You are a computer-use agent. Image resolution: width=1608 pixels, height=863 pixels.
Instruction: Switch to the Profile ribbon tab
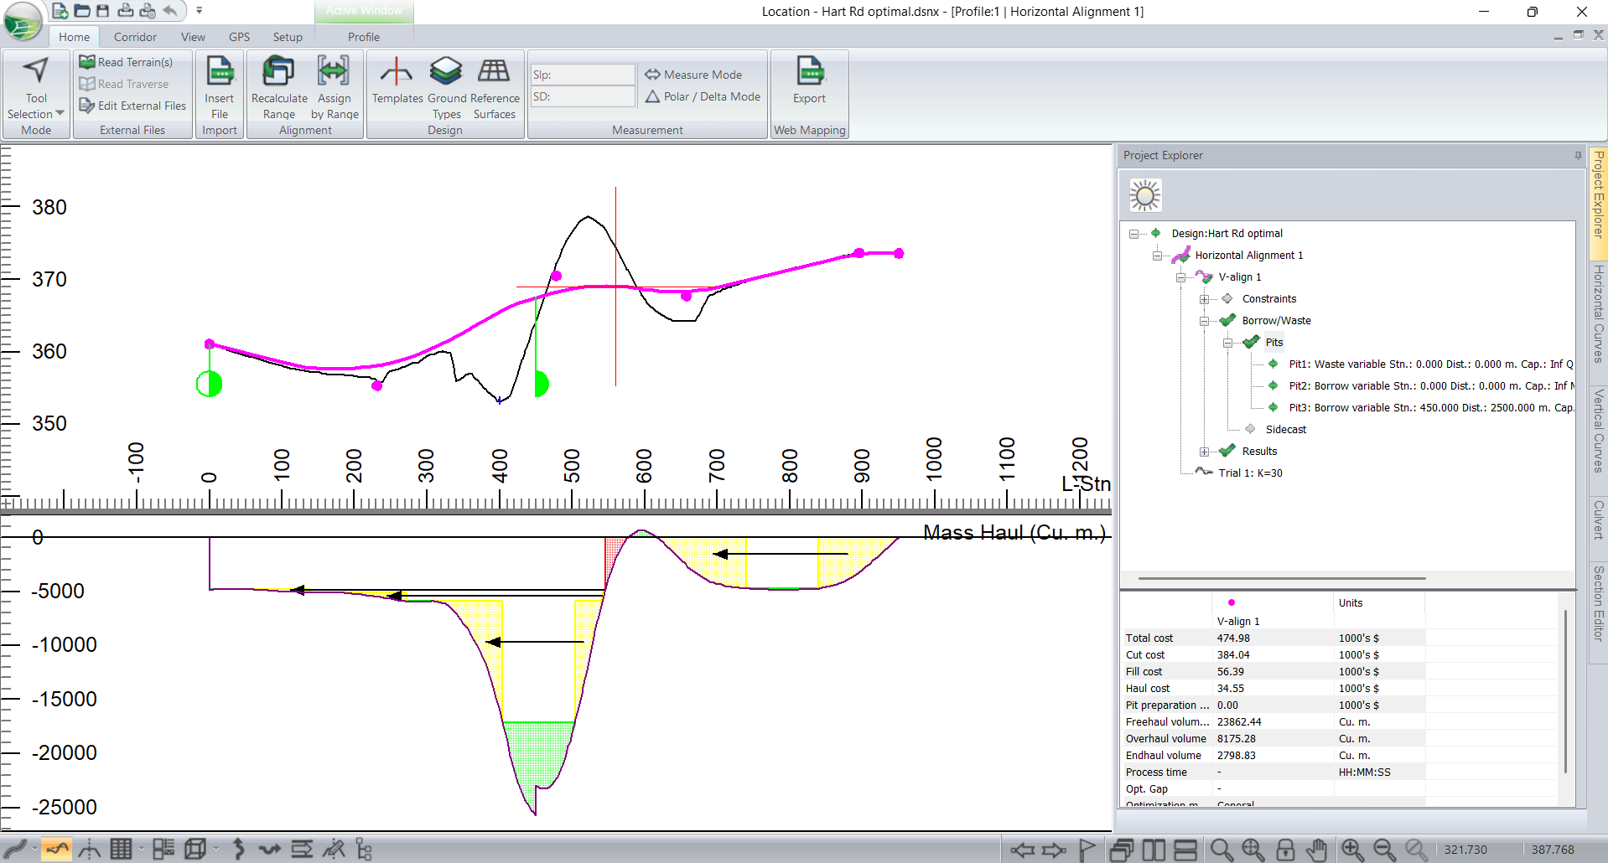pyautogui.click(x=364, y=37)
